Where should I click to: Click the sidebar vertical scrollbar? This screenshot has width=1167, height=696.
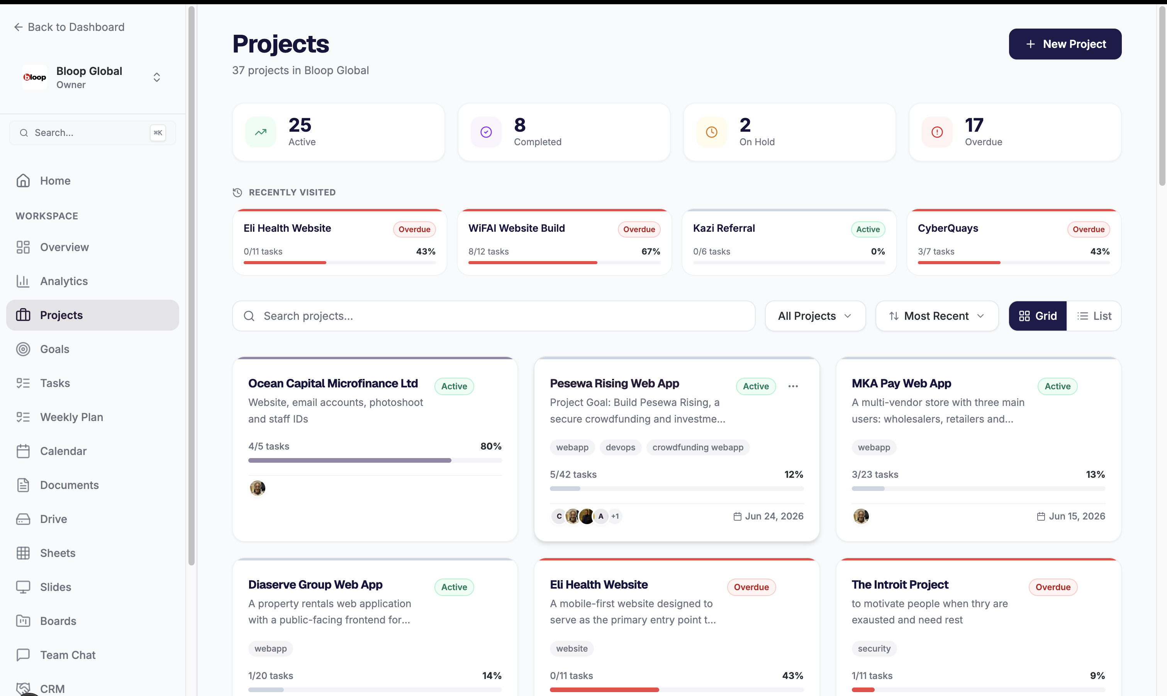191,286
